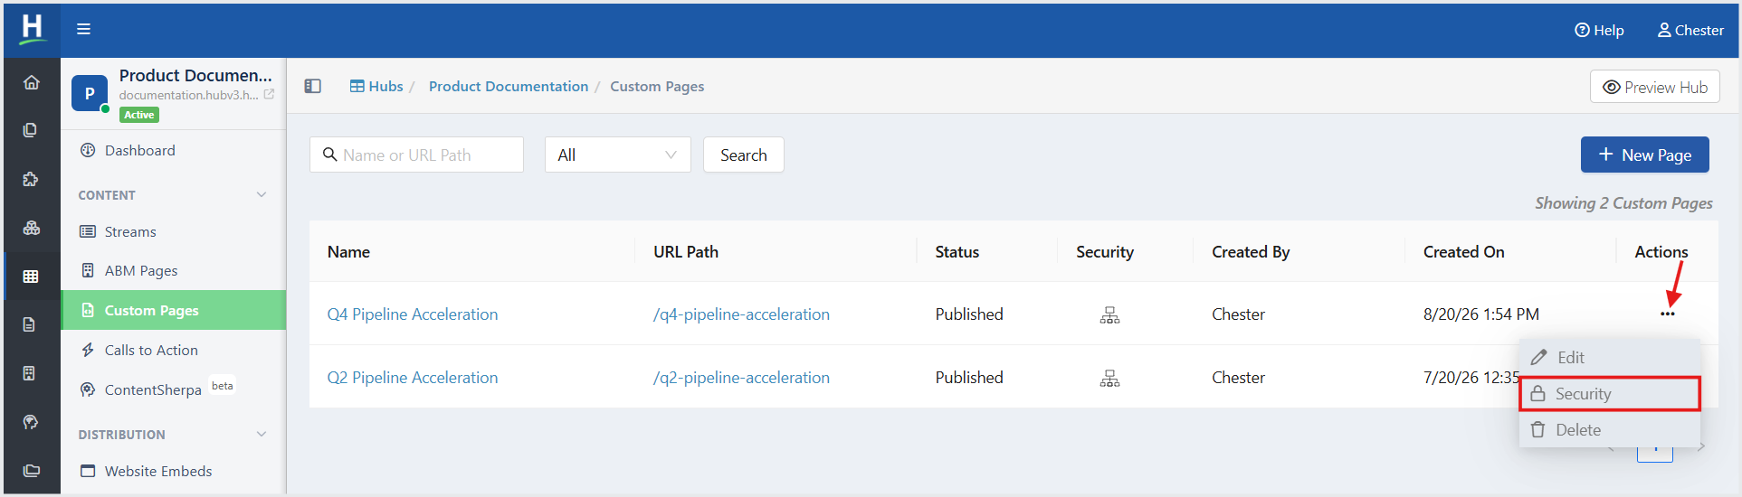1742x497 pixels.
Task: Choose Security in the actions context menu
Action: tap(1610, 394)
